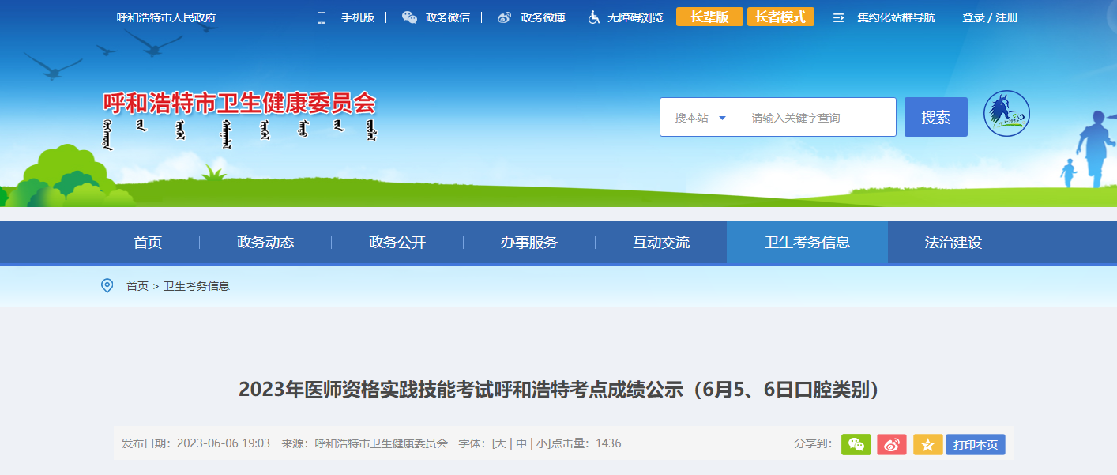The width and height of the screenshot is (1117, 475).
Task: Click the 政务微博 link
Action: click(x=543, y=17)
